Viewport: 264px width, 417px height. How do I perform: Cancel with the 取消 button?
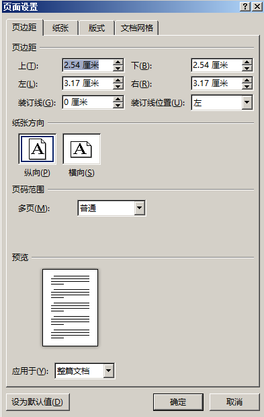[x=234, y=402]
